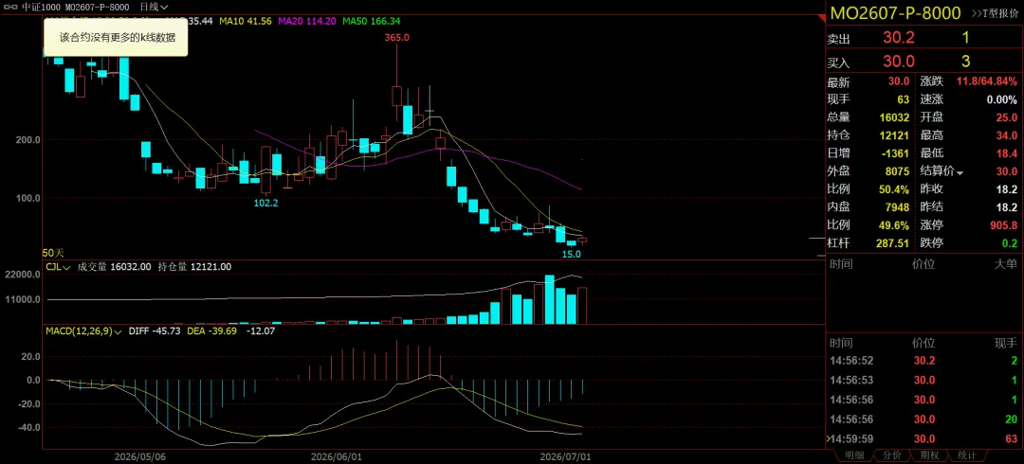1024x464 pixels.
Task: Click the 2026/07/01 date label
Action: [x=565, y=456]
